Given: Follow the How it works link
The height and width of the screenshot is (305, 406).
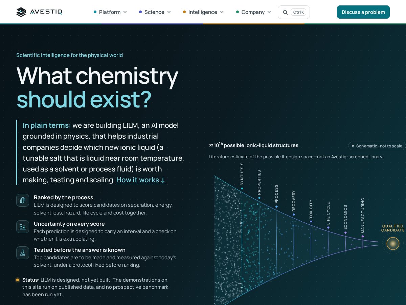Looking at the screenshot, I should 141,180.
